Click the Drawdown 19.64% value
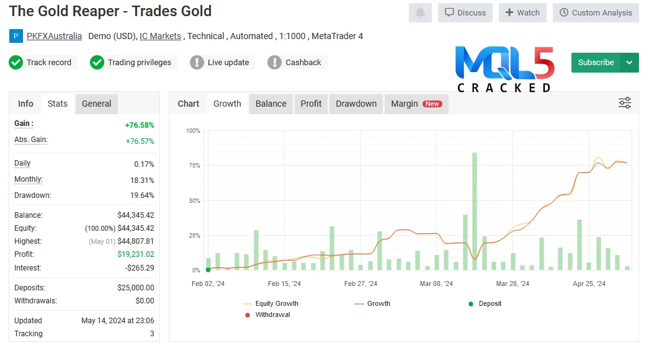Screen dimensions: 649x353 pyautogui.click(x=142, y=195)
